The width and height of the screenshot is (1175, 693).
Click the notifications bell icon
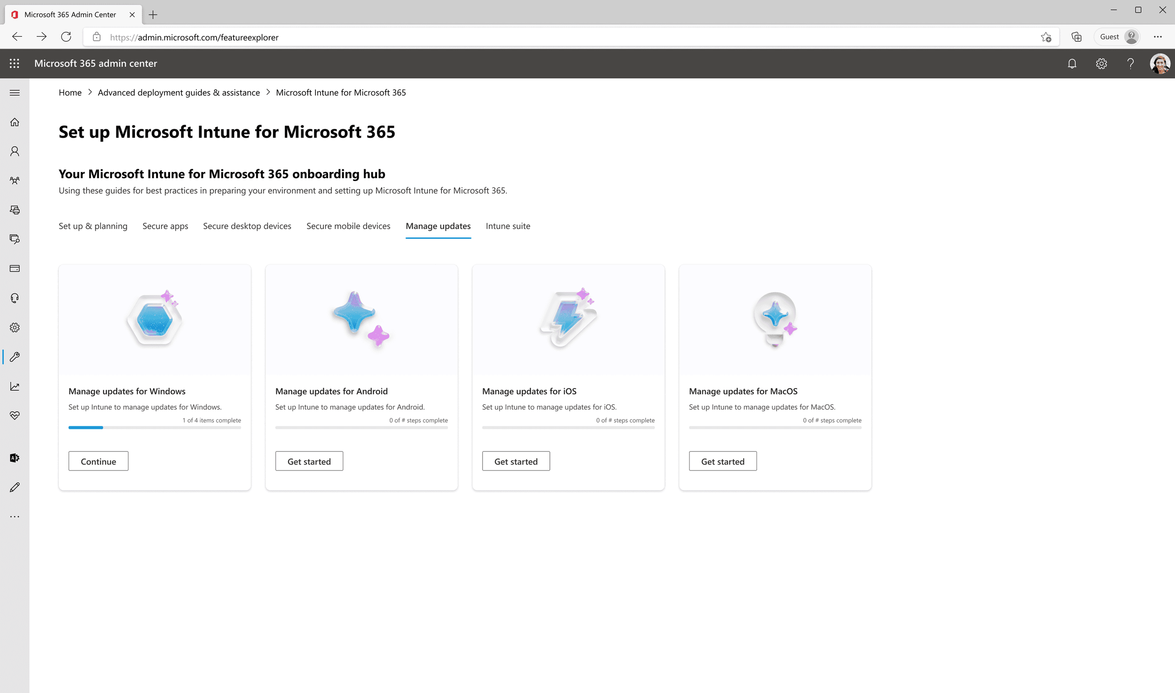pos(1072,63)
